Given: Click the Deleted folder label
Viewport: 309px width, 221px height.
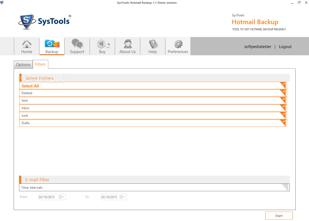Looking at the screenshot, I should tap(27, 93).
